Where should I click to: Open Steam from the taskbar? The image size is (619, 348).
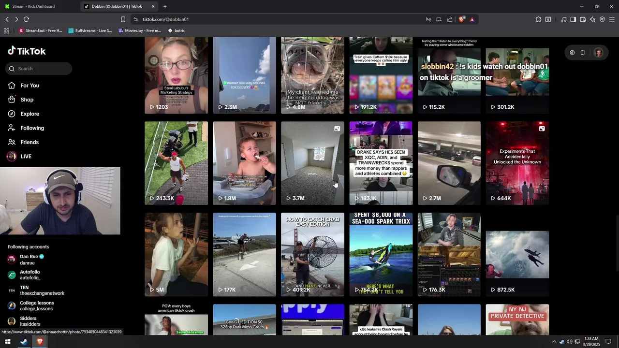click(24, 342)
